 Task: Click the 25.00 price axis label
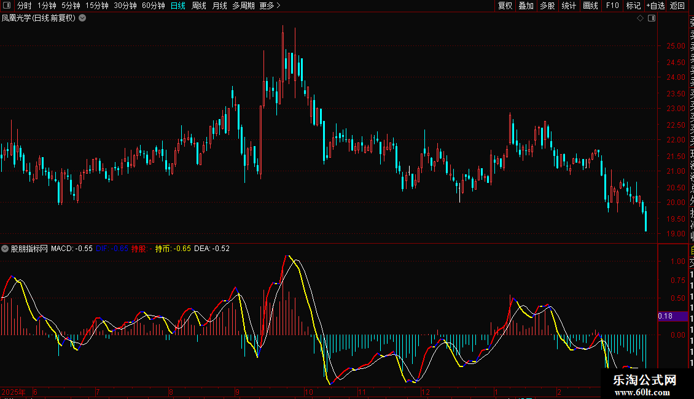pos(676,45)
